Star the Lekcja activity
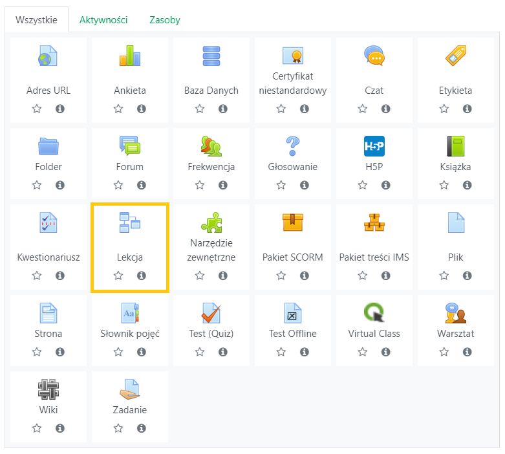 coord(118,276)
